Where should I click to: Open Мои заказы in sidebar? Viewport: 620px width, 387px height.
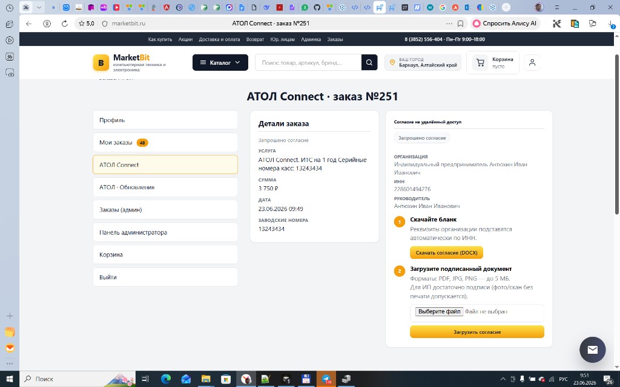coord(165,143)
